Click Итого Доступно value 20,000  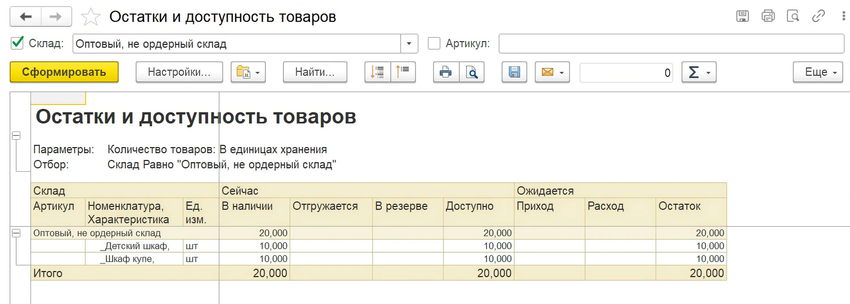point(479,273)
